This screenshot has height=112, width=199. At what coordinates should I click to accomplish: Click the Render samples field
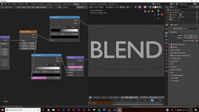191,35
